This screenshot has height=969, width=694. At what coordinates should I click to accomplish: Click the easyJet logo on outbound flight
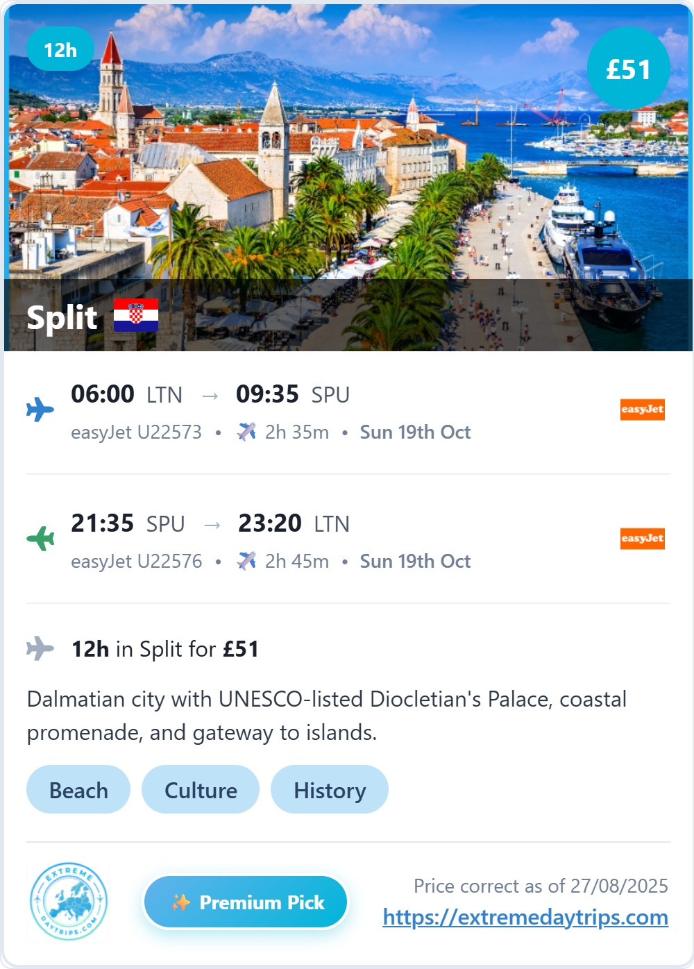tap(643, 410)
